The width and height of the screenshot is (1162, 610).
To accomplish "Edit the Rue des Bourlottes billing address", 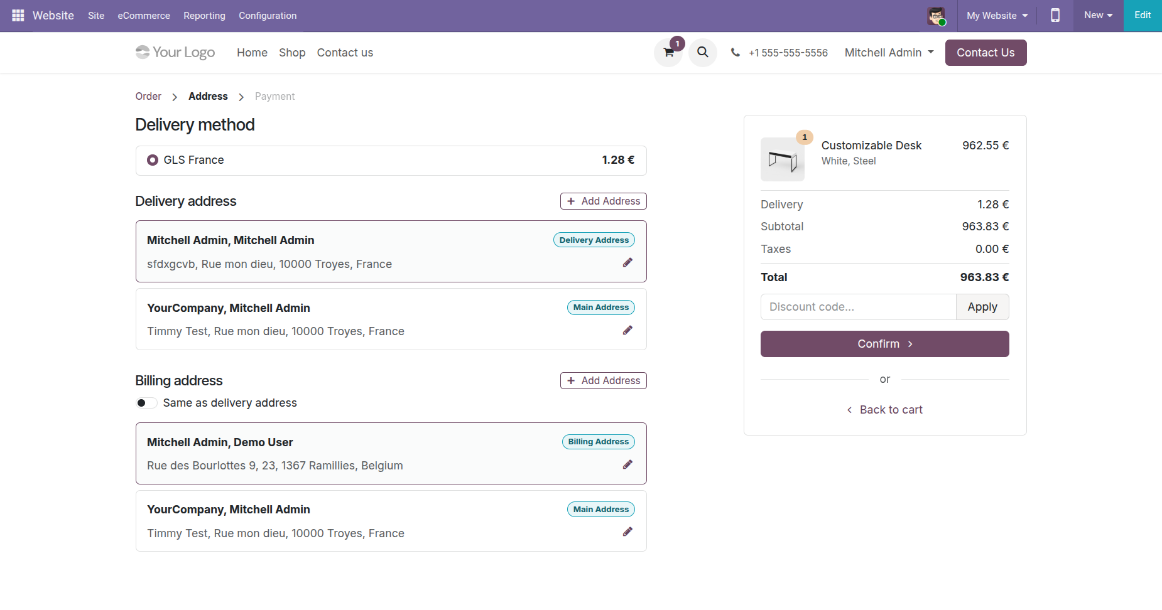I will point(627,465).
